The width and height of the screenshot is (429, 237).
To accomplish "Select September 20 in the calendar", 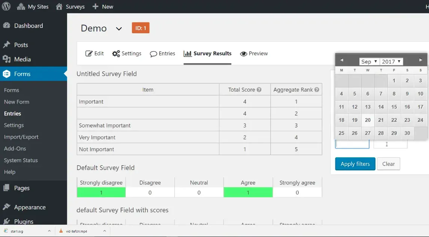I will [x=368, y=120].
